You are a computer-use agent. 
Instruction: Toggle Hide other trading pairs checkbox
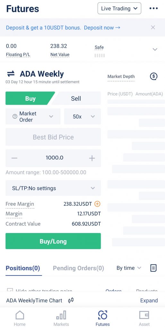(x=10, y=290)
